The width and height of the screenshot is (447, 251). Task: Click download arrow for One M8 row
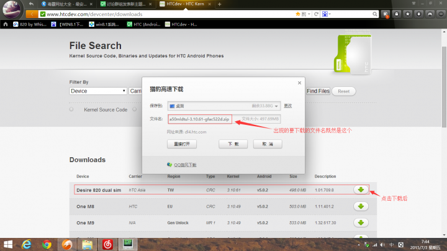click(x=361, y=206)
